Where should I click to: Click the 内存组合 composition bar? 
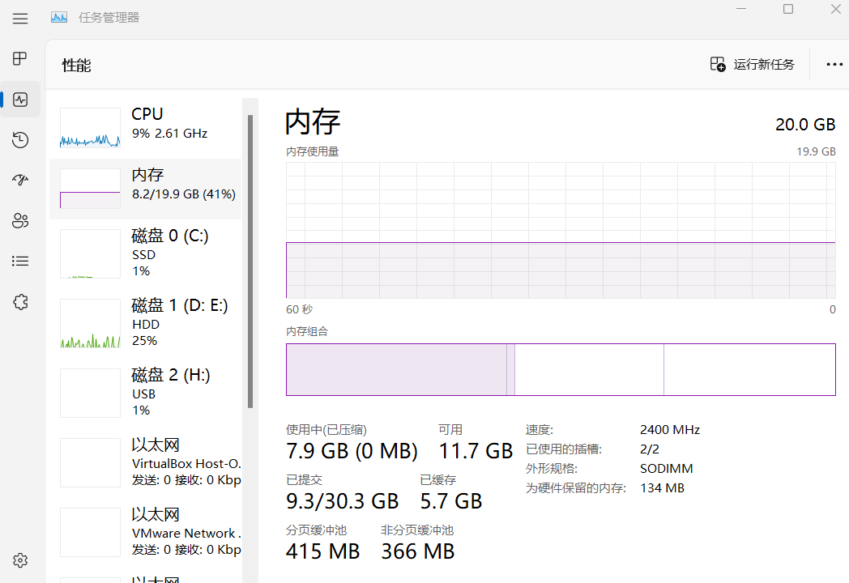coord(561,370)
